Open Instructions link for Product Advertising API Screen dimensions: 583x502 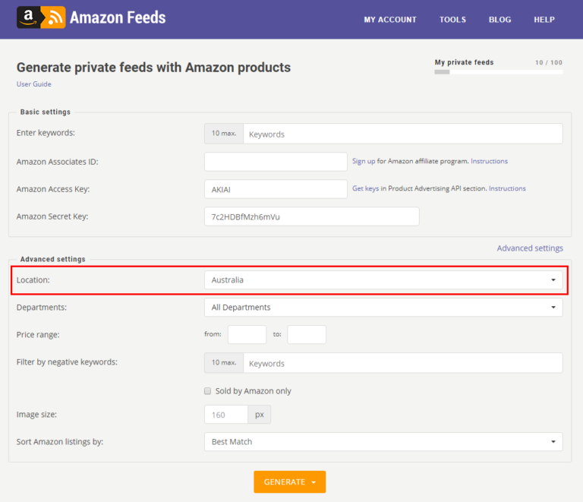(507, 188)
